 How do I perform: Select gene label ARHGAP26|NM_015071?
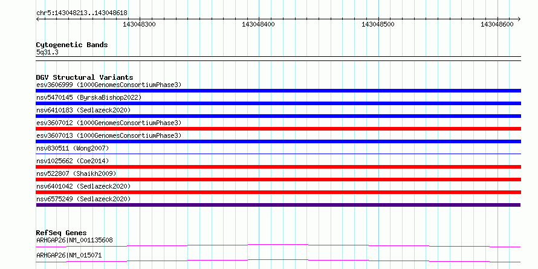tap(69, 255)
